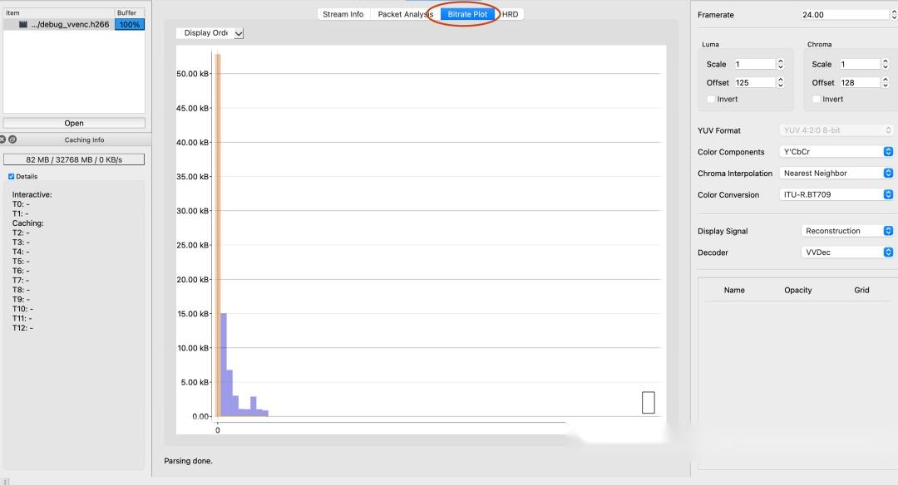The height and width of the screenshot is (485, 898).
Task: Adjust the Chroma Scale stepper arrows
Action: [886, 64]
